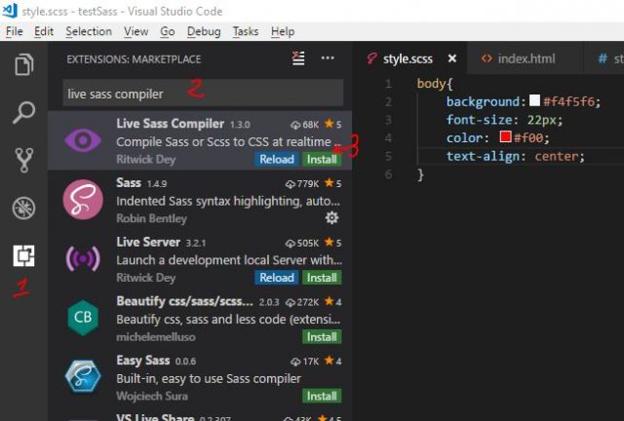Switch to the style.scss editor tab

click(408, 58)
